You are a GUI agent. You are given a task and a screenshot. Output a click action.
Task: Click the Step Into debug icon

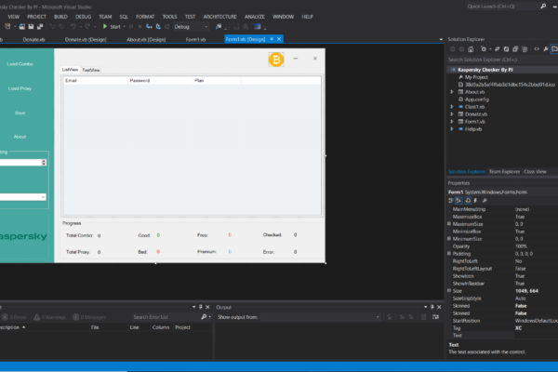tap(149, 26)
